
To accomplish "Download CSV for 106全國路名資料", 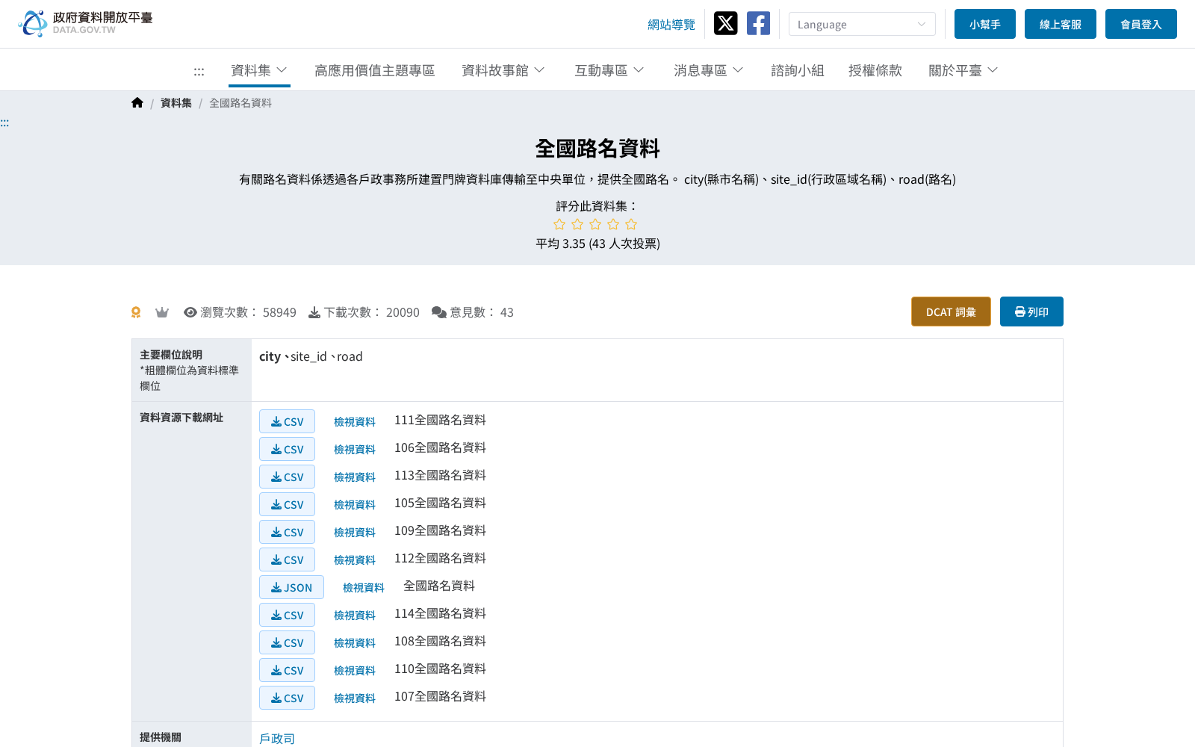I will click(x=287, y=449).
